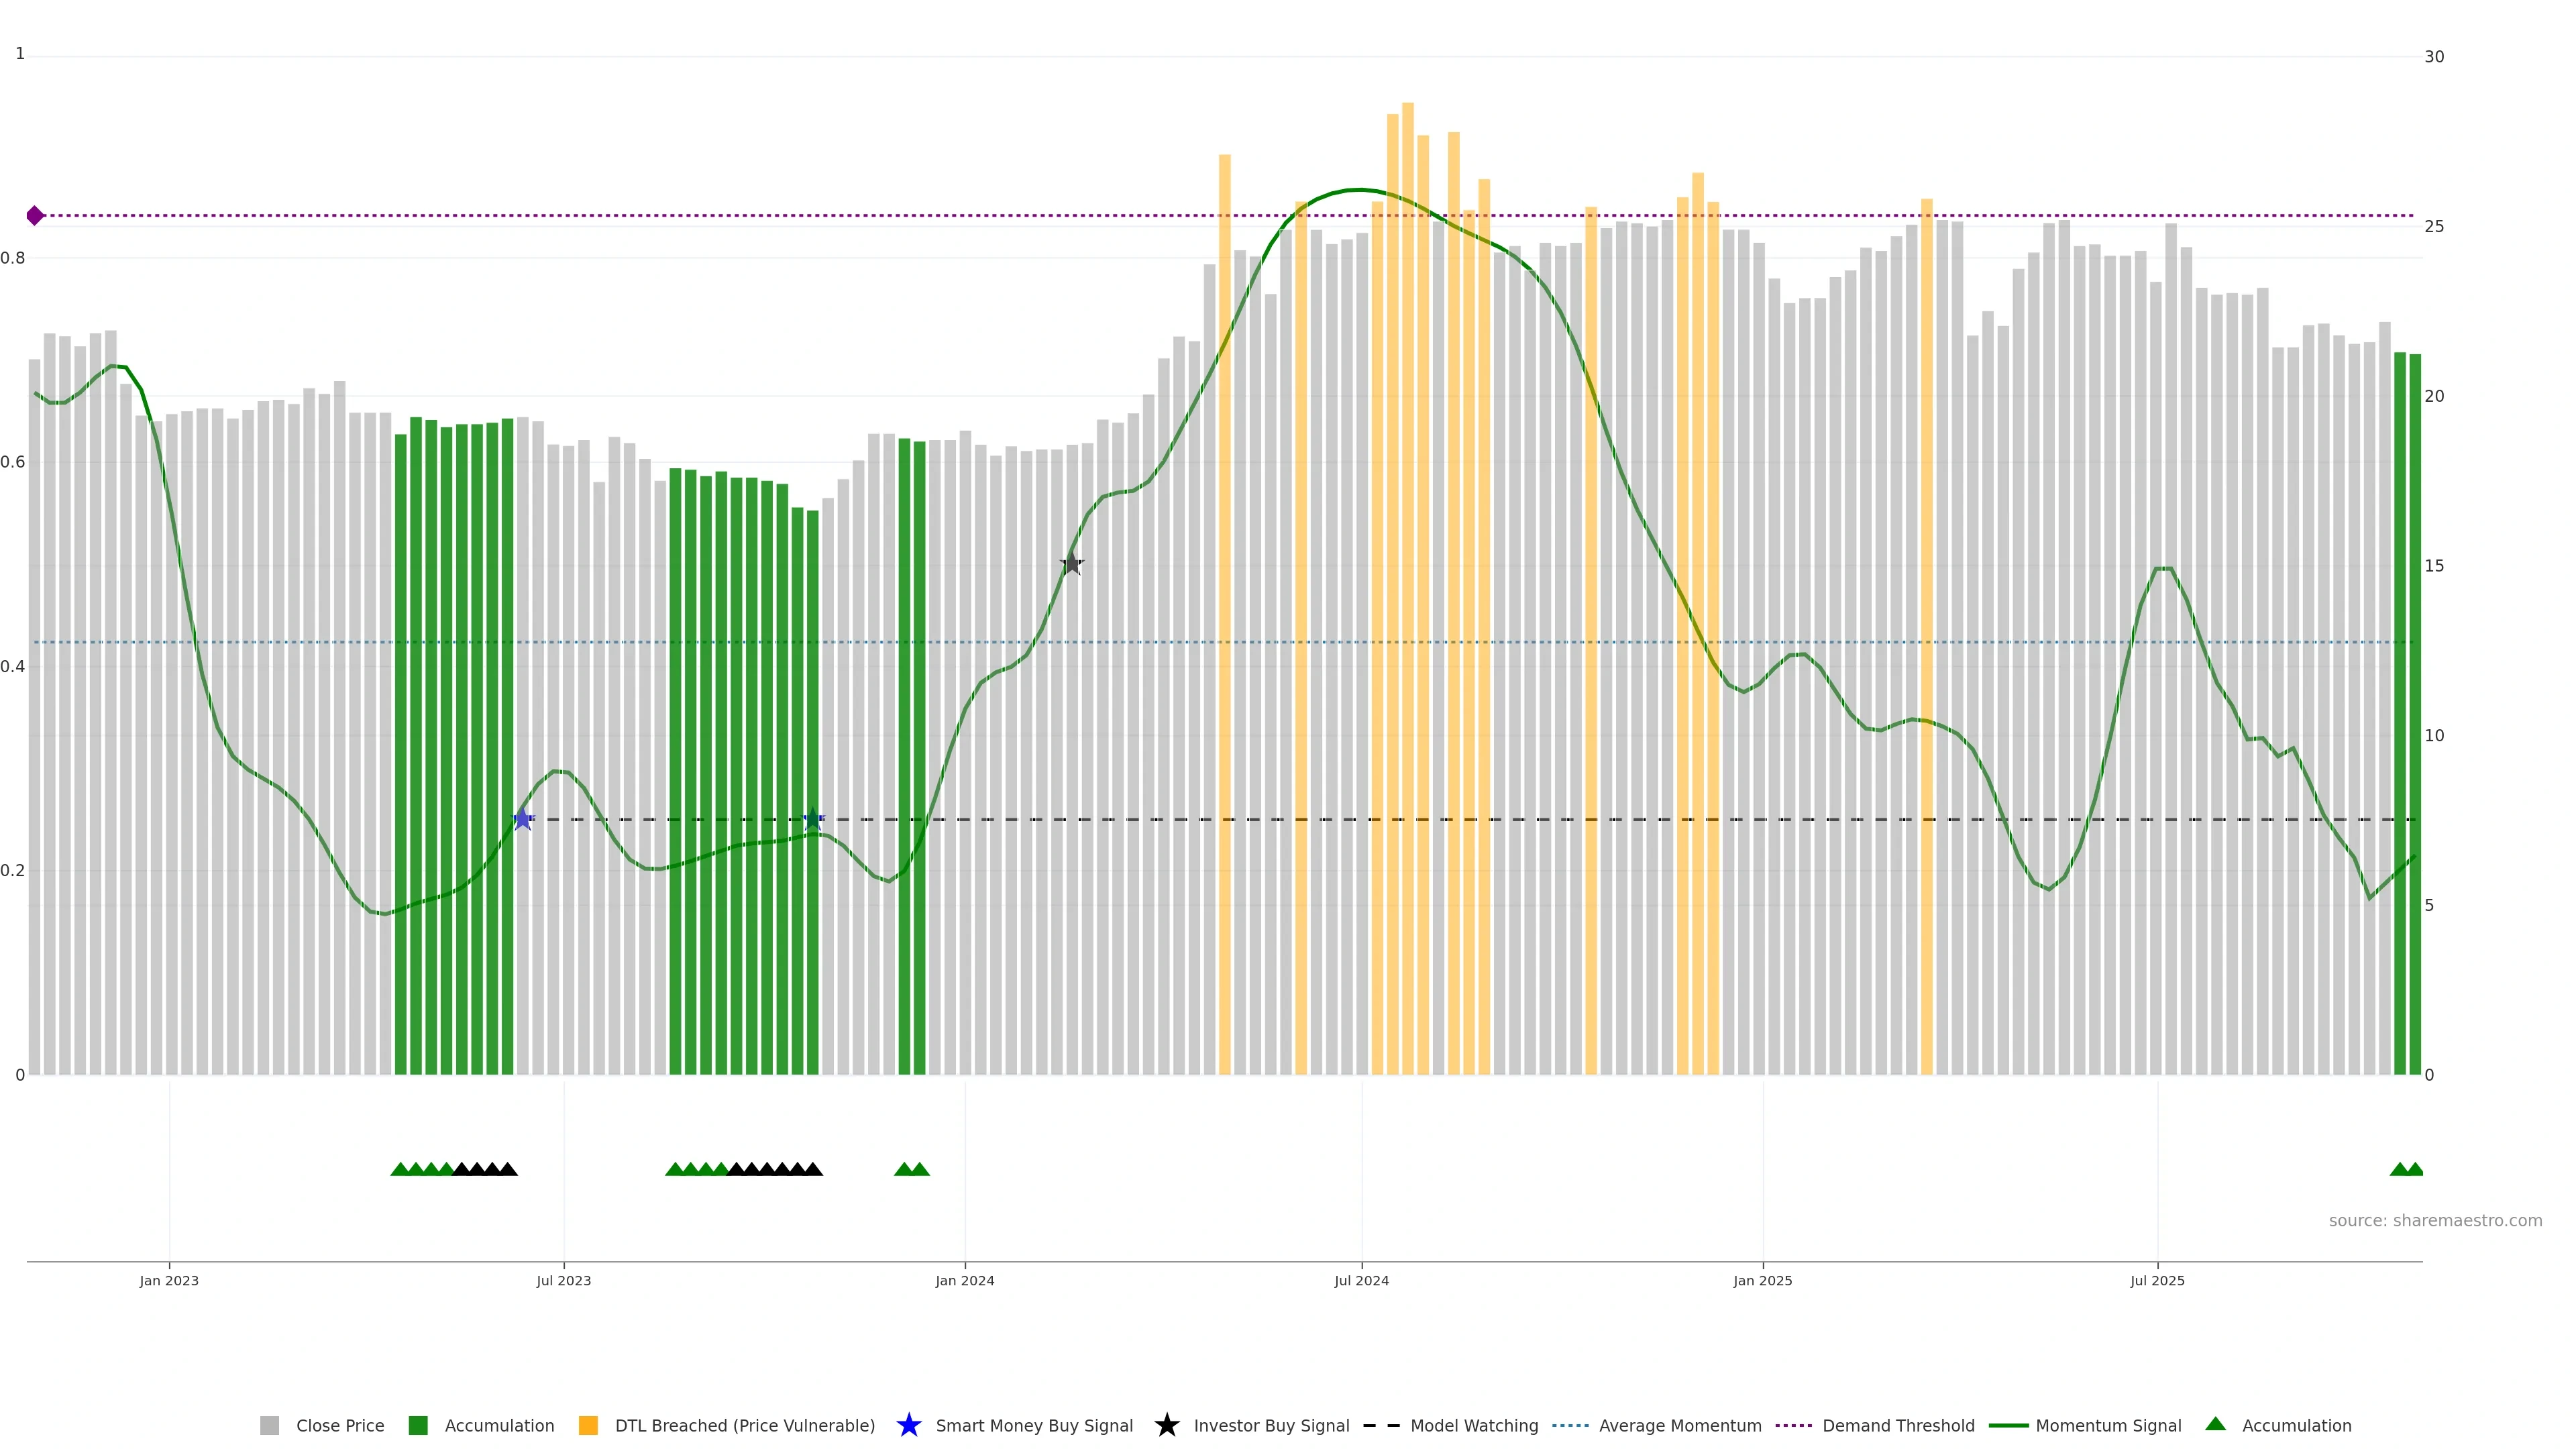
Task: Click the grey Close Price legend swatch
Action: (x=269, y=1426)
